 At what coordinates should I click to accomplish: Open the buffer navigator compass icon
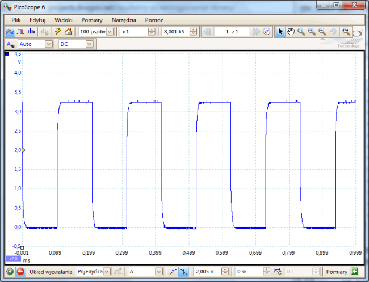click(x=267, y=32)
